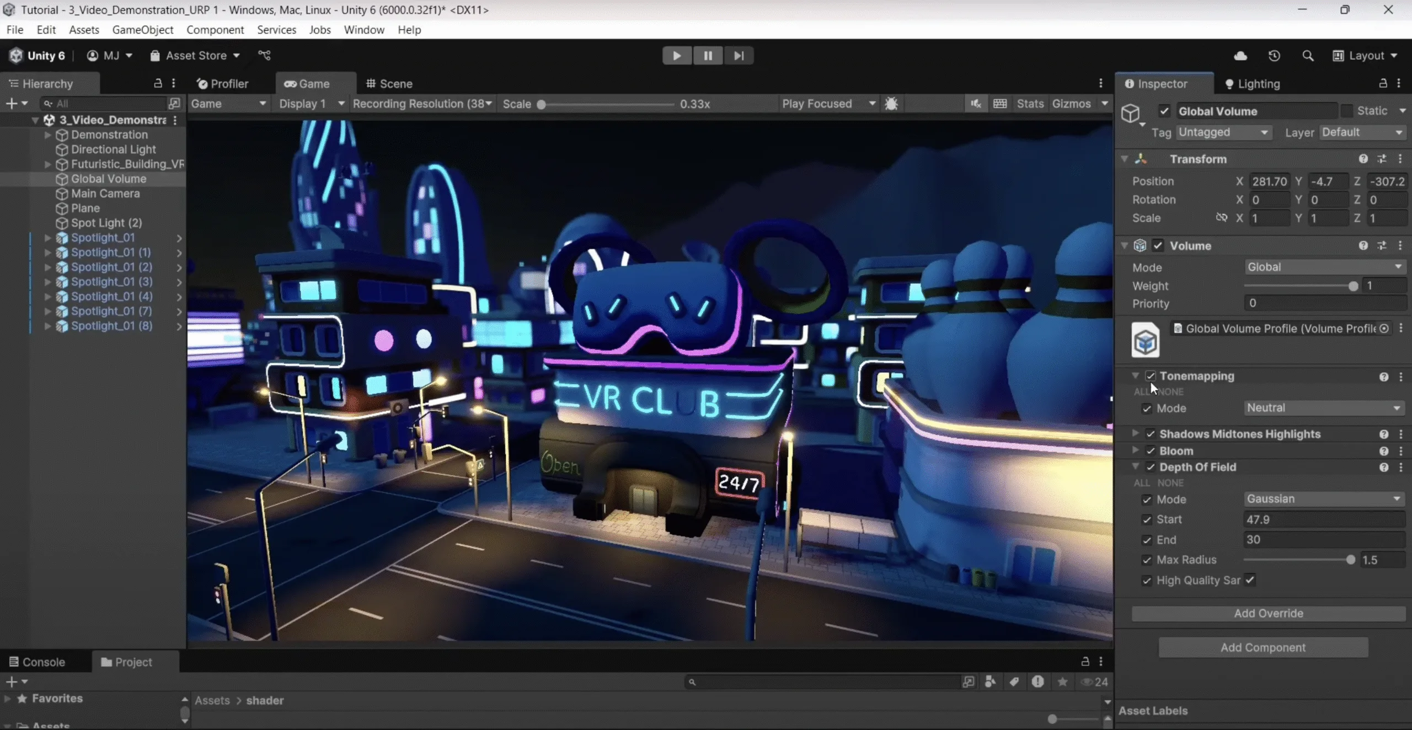Viewport: 1412px width, 730px height.
Task: Click Project favorites star filter icon
Action: tap(1062, 682)
